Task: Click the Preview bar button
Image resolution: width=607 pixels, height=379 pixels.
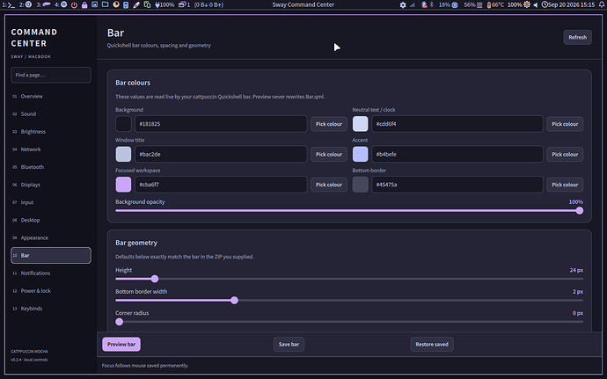Action: pos(121,344)
